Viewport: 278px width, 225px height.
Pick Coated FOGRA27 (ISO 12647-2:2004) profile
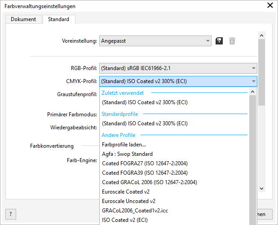(x=145, y=163)
